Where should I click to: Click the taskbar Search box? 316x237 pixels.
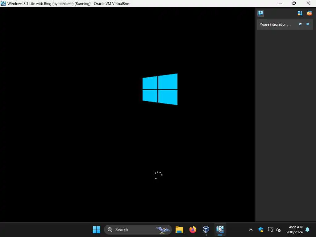138,230
